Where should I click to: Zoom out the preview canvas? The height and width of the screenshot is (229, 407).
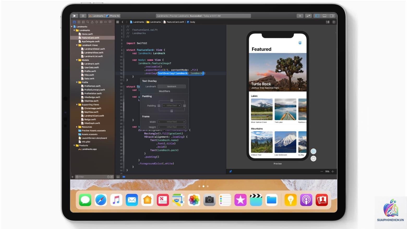click(x=321, y=172)
